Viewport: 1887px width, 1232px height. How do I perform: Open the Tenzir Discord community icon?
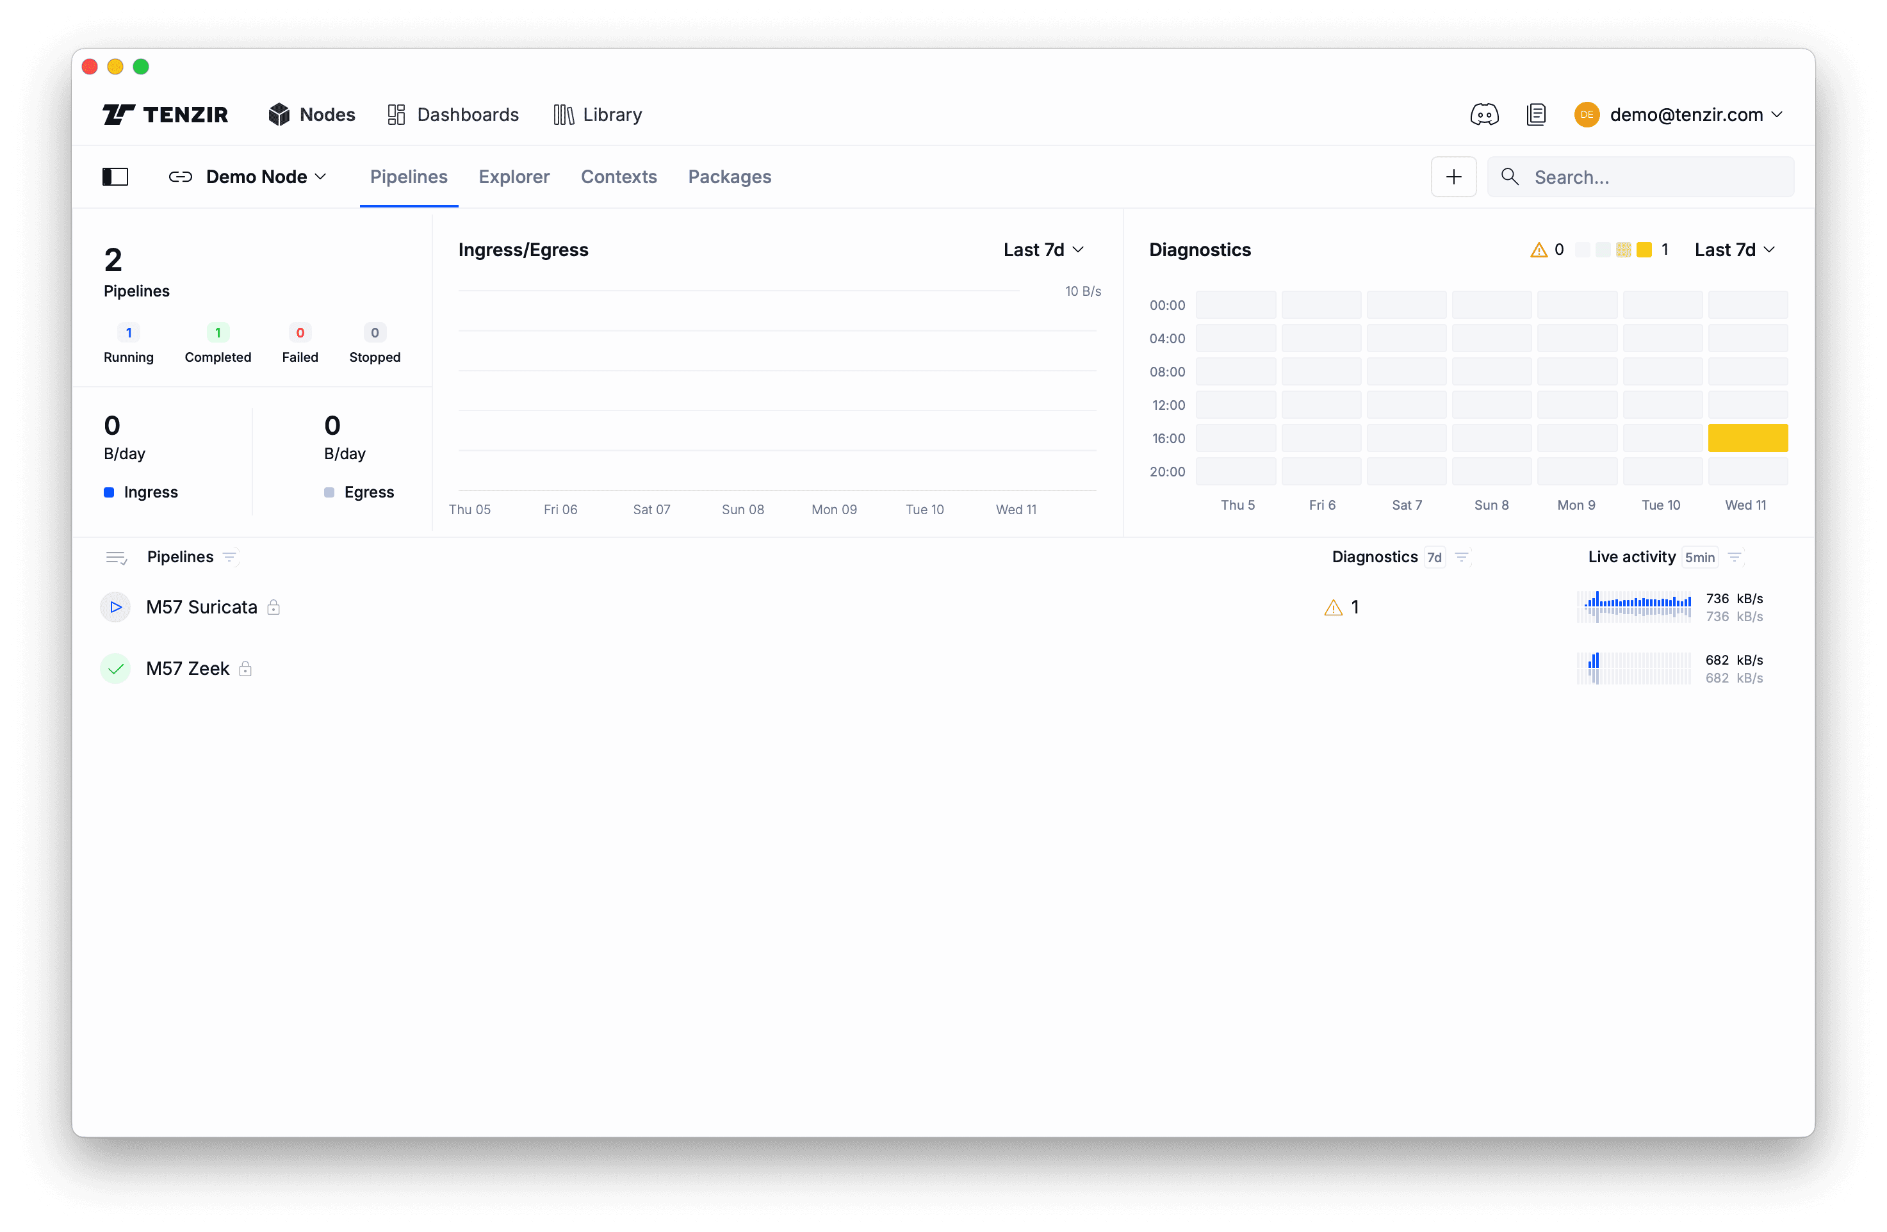coord(1484,114)
